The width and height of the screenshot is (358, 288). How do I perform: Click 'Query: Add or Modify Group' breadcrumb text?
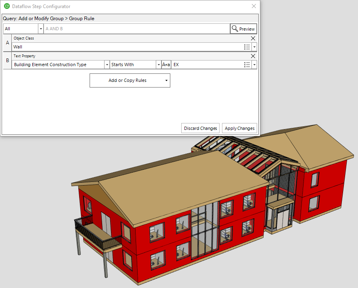tap(33, 19)
